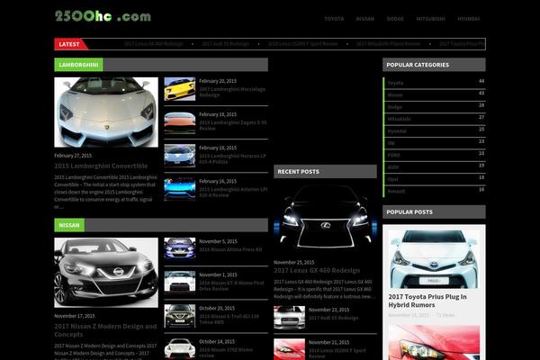Open the white Nissan 370Z Nismo thumbnail
540x360 pixels.
(x=179, y=348)
